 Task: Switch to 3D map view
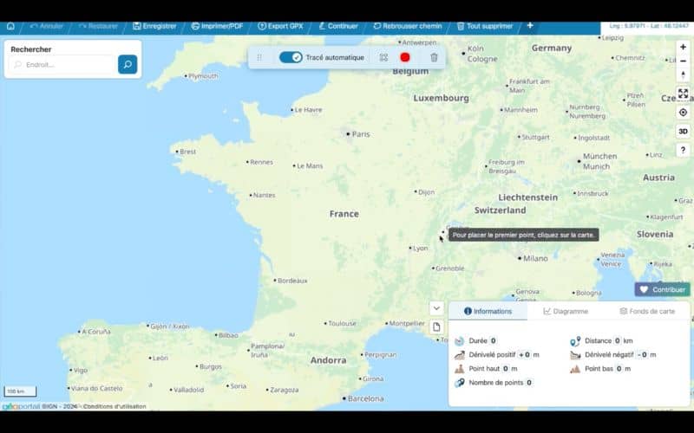tap(683, 131)
